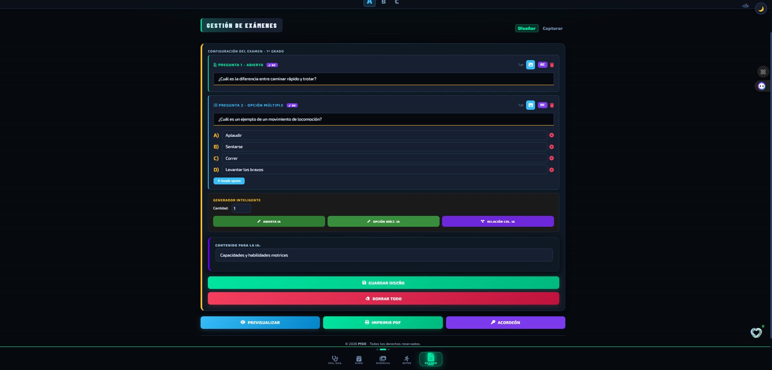Click the RE badge beside 'Pregunta 2 - Opción Múltiple'
Screen dimensions: 772x370
coord(292,105)
